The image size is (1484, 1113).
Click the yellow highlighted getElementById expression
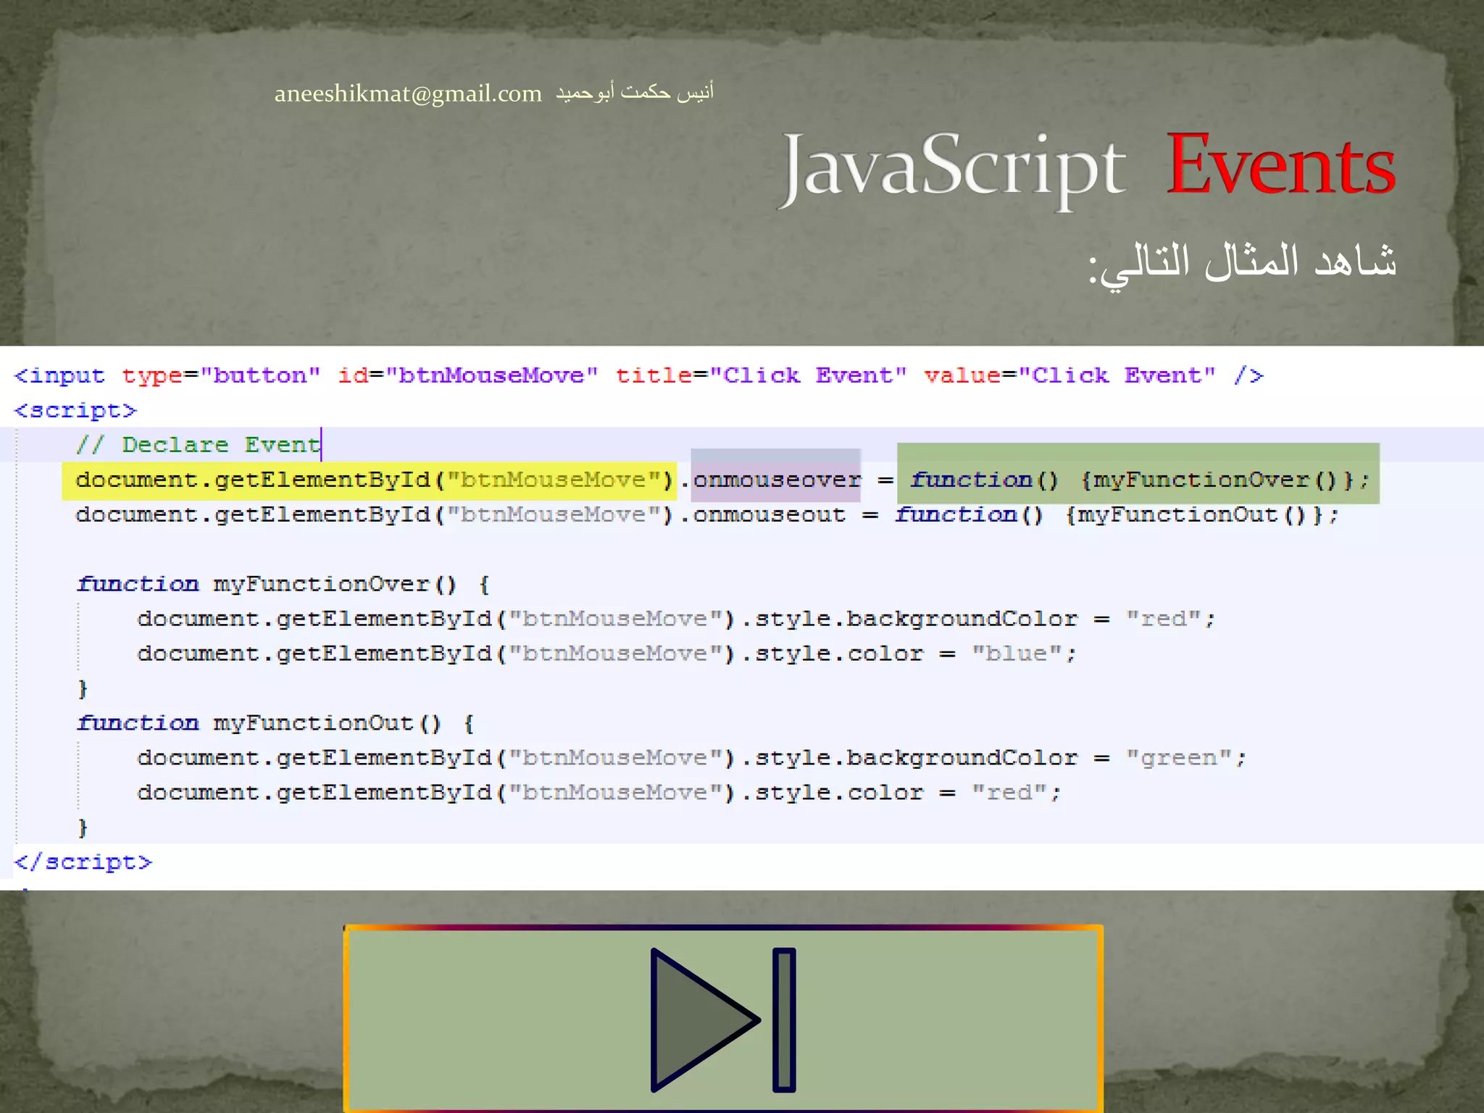pyautogui.click(x=370, y=480)
